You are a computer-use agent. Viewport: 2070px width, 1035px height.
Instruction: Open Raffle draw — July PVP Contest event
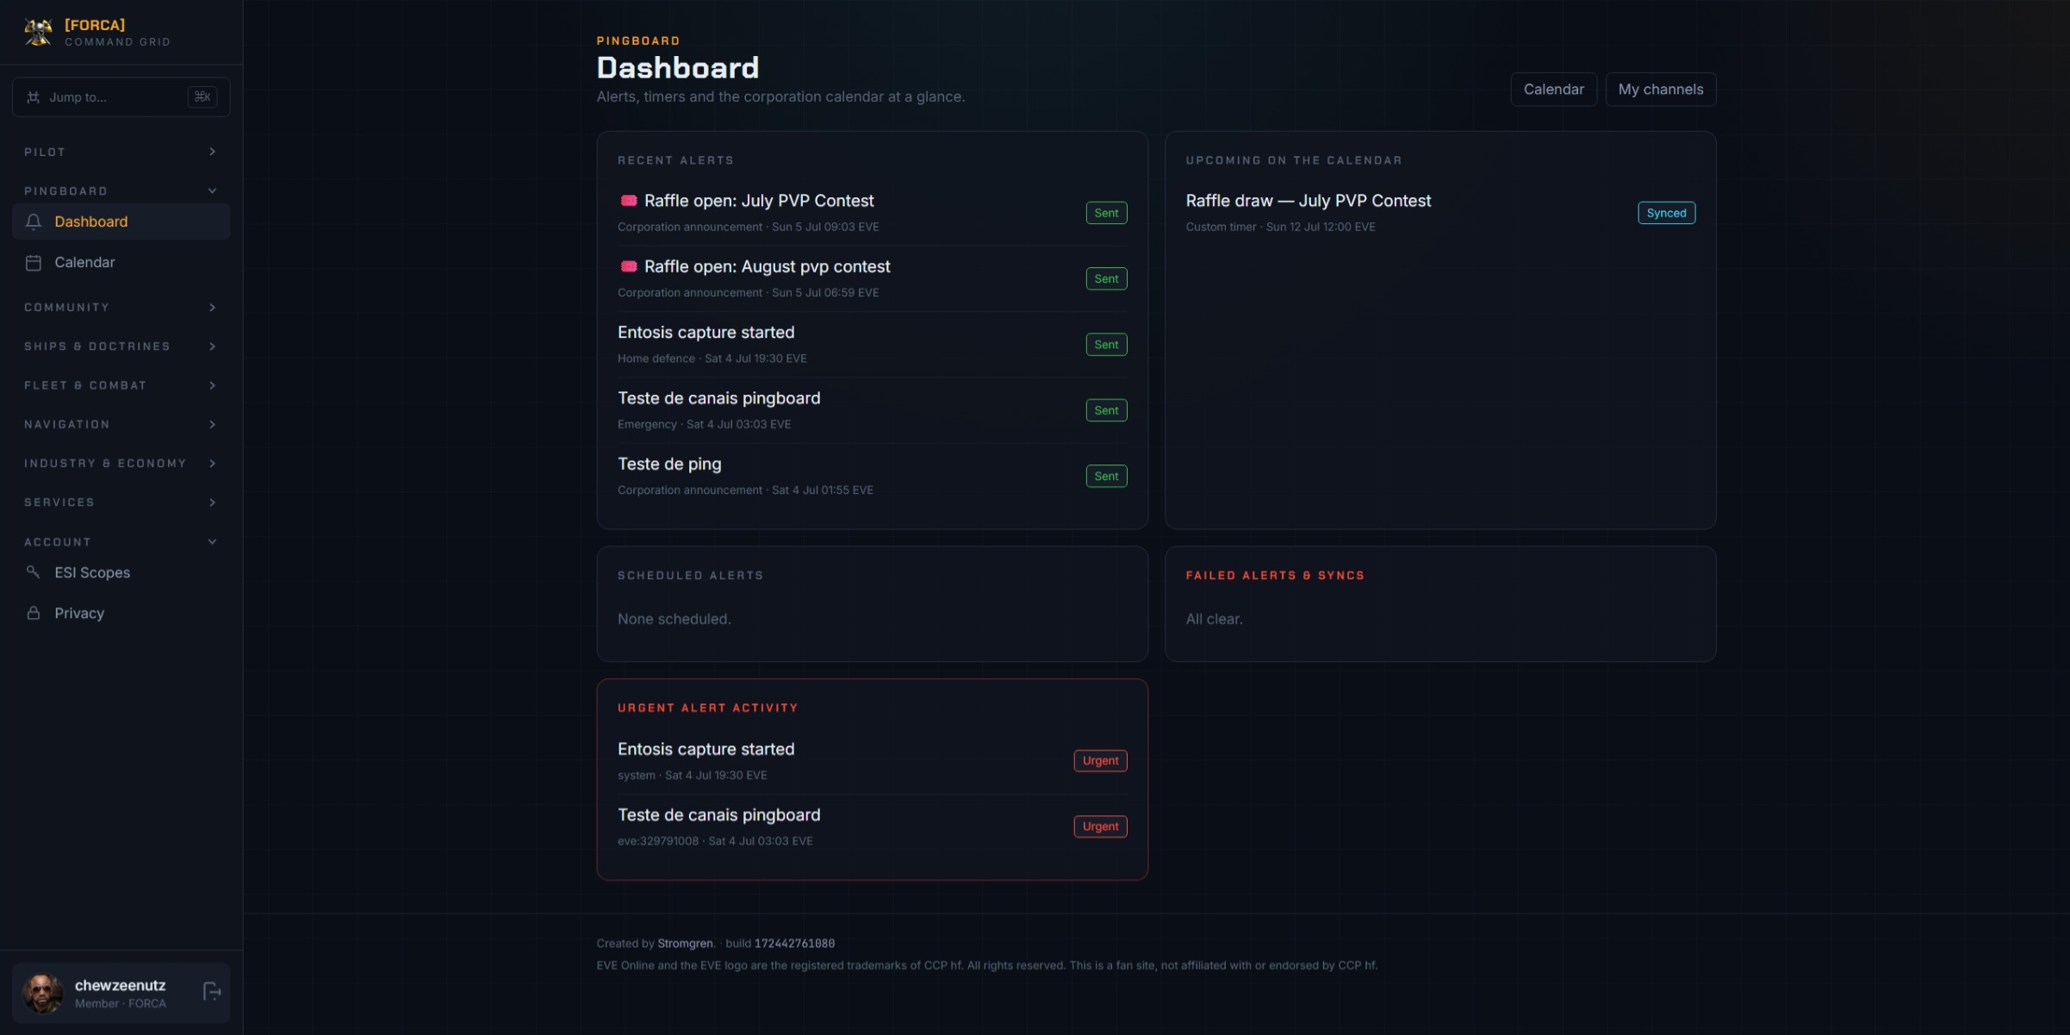[x=1308, y=201]
